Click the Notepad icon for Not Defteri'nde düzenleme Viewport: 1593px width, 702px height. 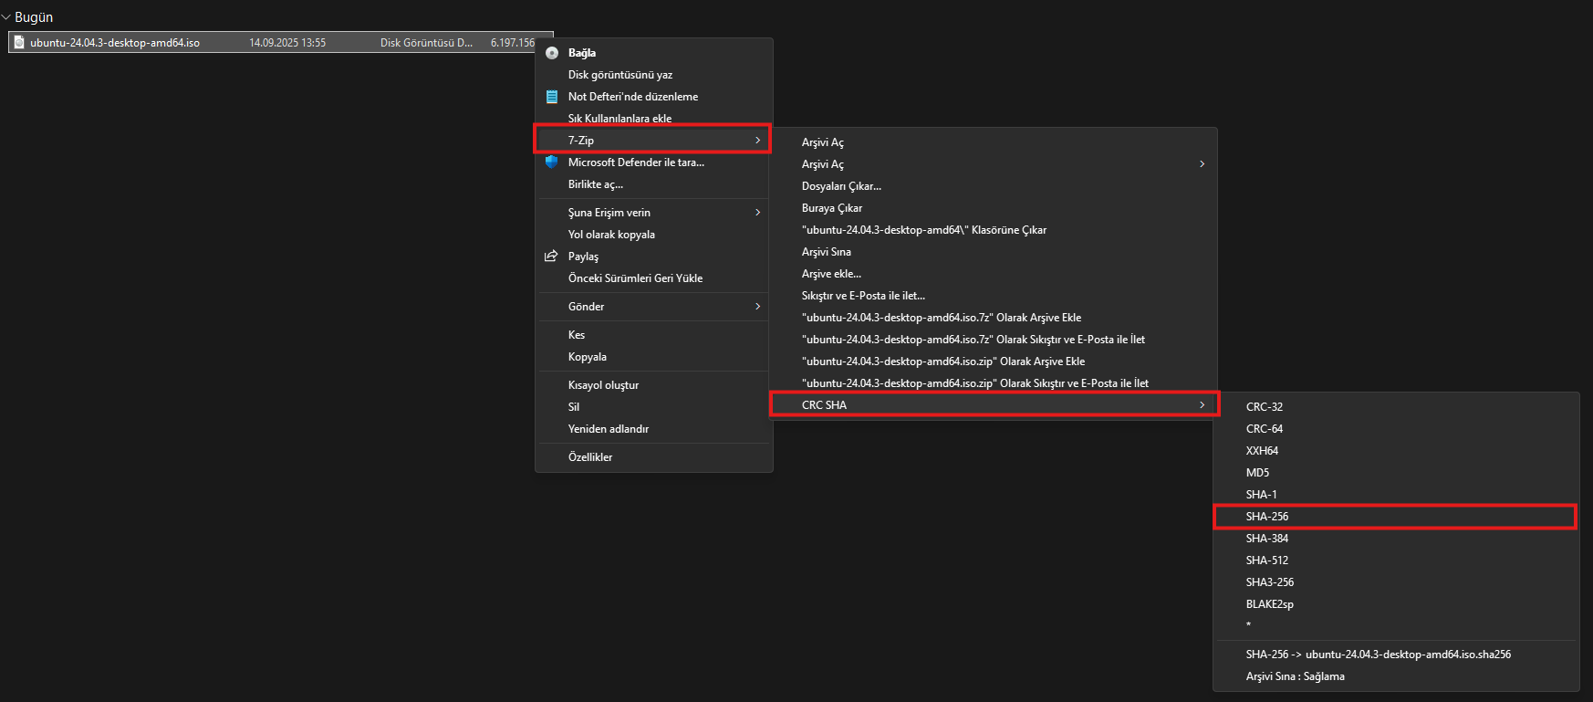click(x=552, y=97)
